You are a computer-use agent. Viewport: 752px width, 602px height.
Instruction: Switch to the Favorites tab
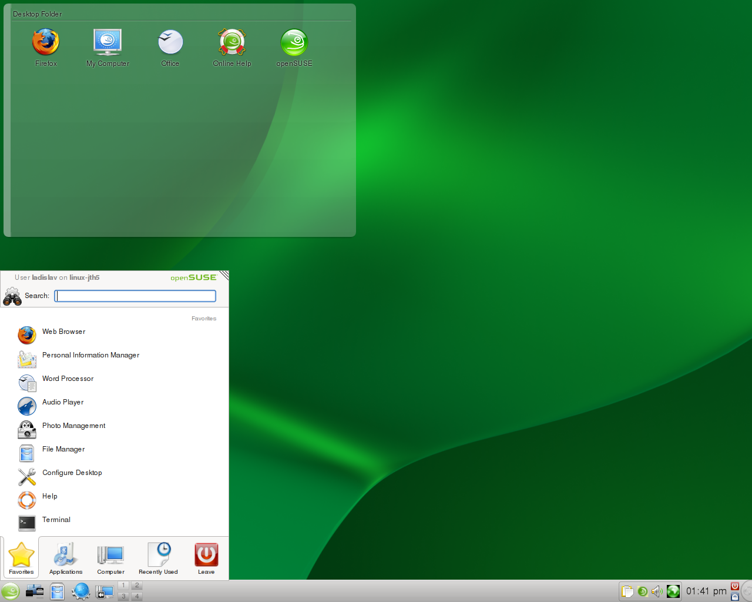point(21,558)
